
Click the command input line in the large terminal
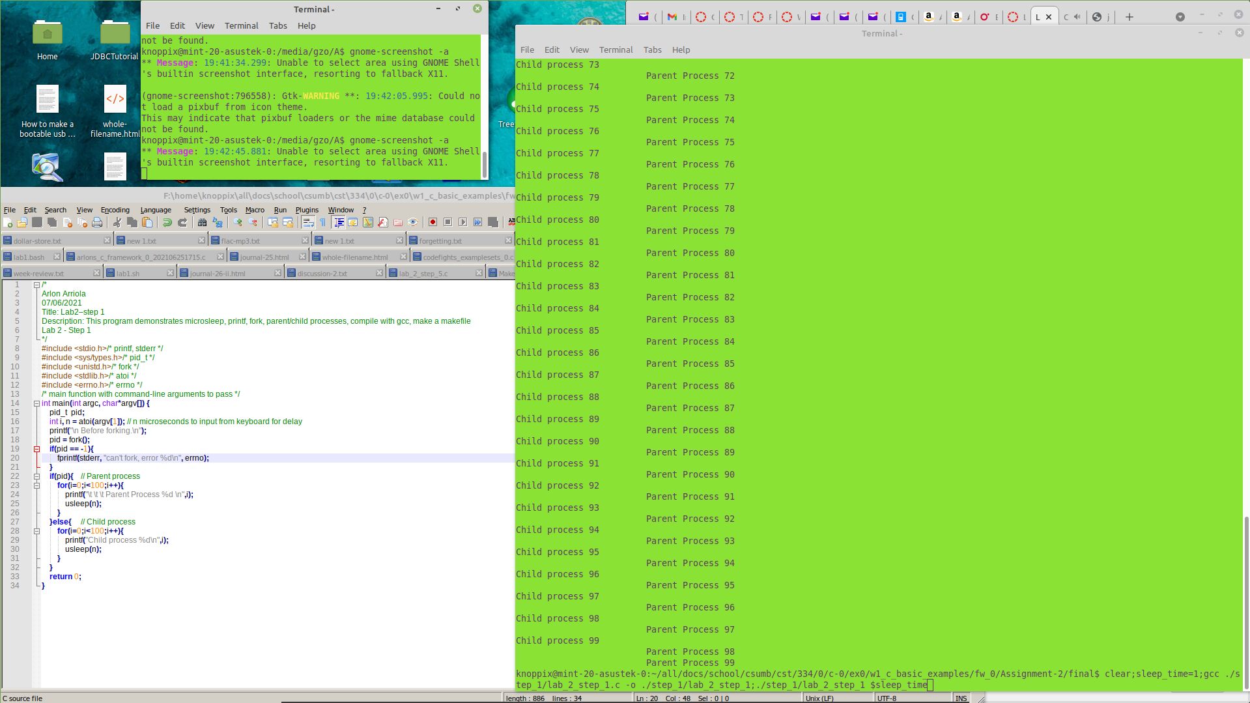(878, 680)
